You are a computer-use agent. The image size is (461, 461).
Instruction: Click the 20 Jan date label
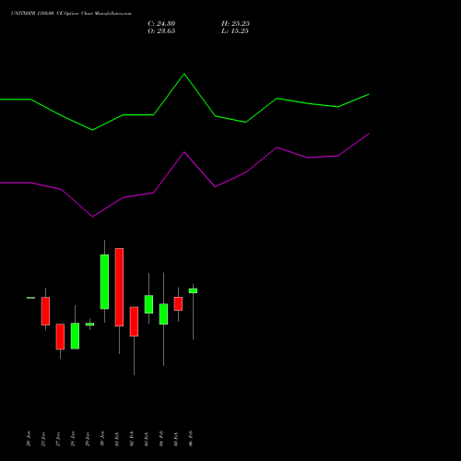[x=29, y=439]
